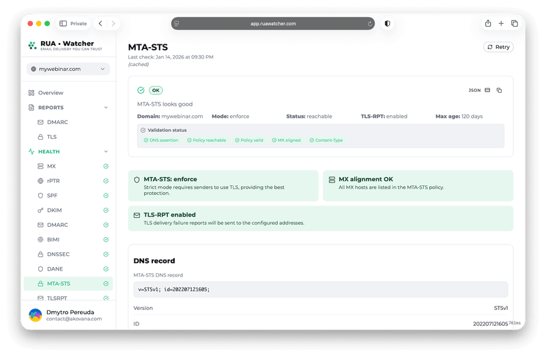Click the SPF status checkmark icon
546x357 pixels.
[x=106, y=196]
